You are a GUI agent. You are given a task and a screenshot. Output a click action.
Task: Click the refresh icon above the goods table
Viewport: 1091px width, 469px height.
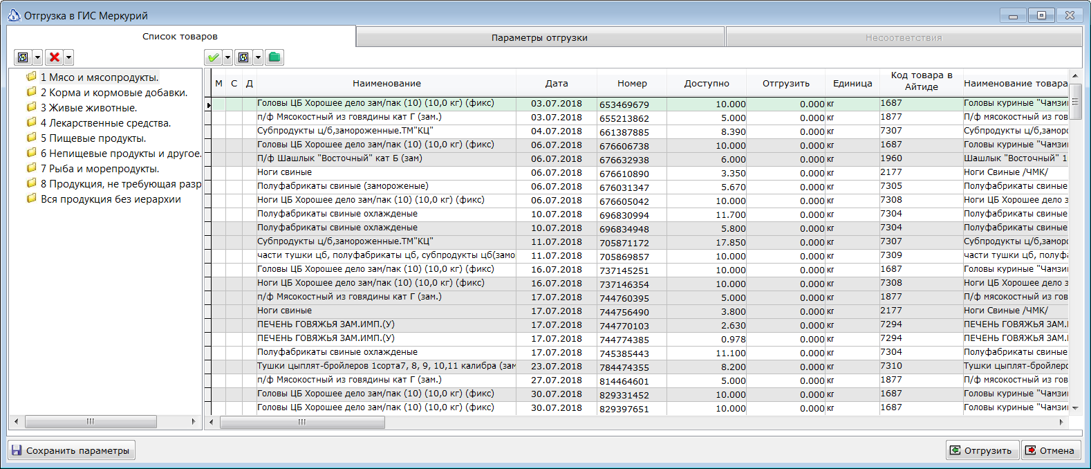243,57
